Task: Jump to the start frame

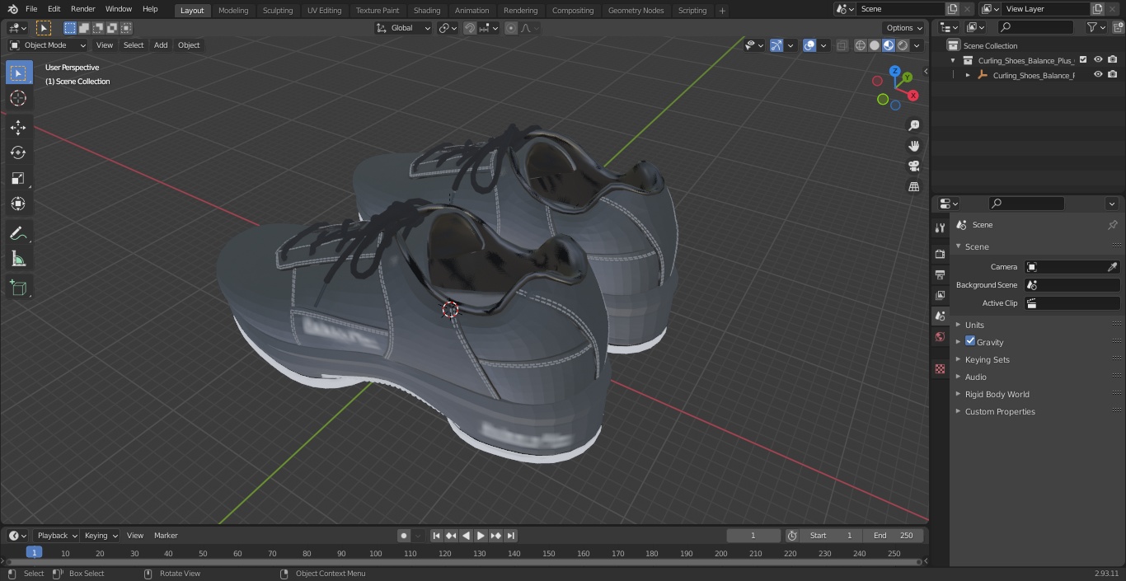Action: click(x=436, y=536)
